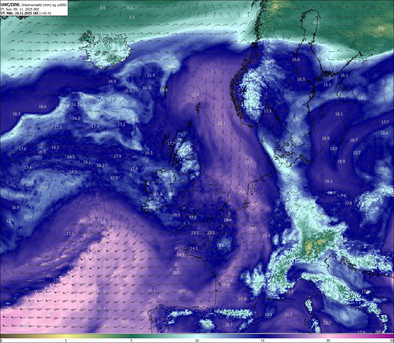Click the map value 20.5

[176, 215]
